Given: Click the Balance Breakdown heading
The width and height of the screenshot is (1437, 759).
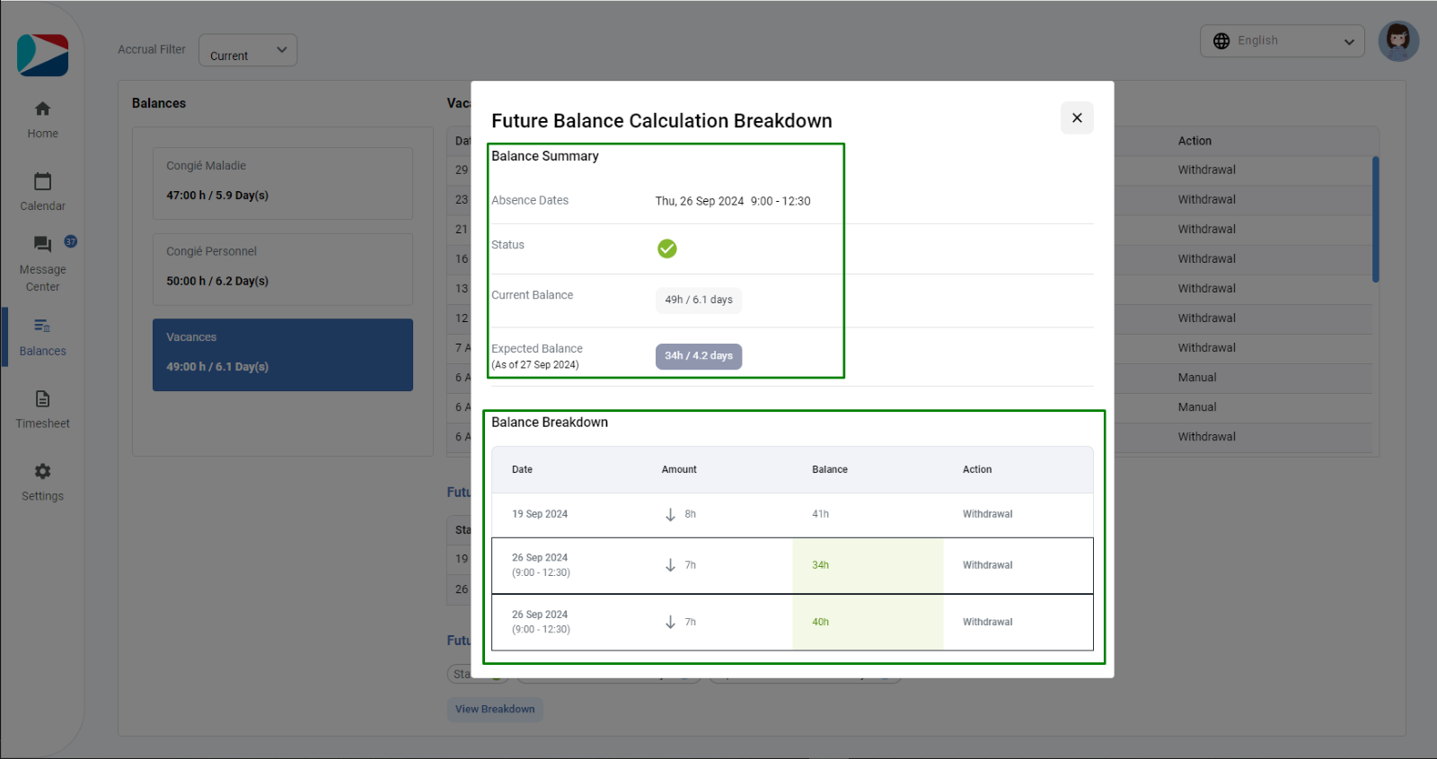Looking at the screenshot, I should coord(550,423).
